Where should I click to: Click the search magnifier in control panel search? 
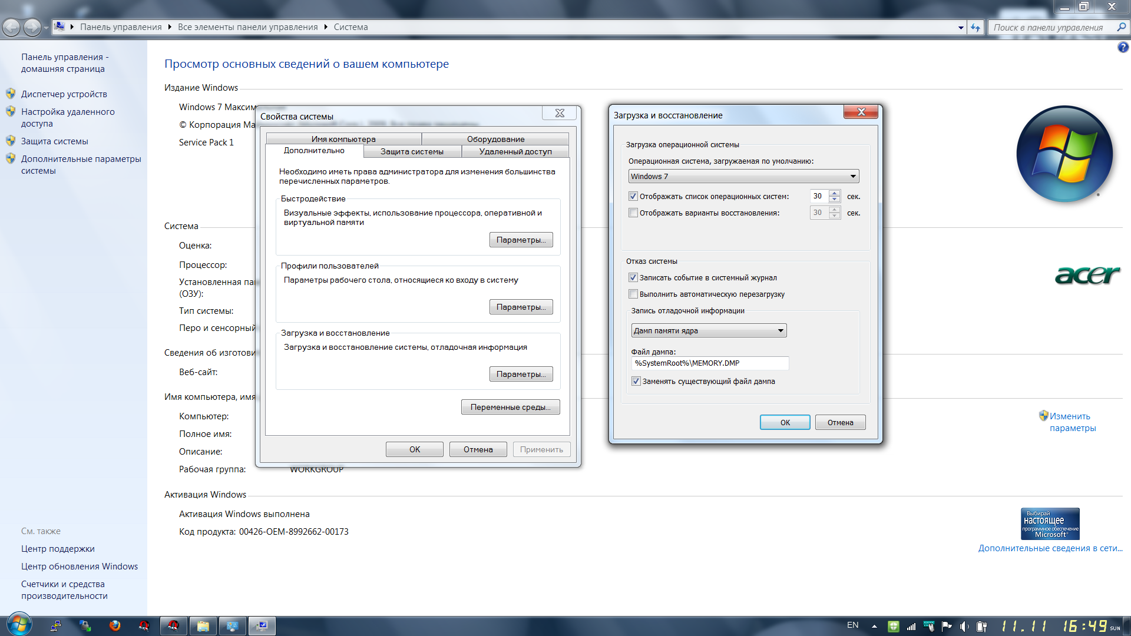tap(1121, 27)
